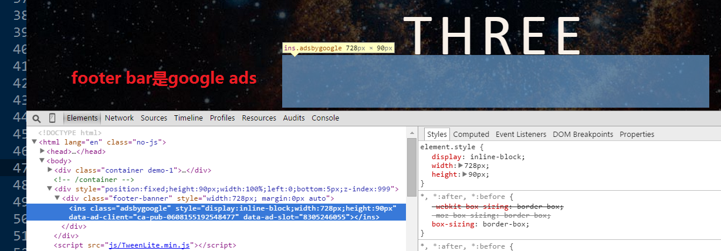Click the active box-sizing: border-box declaration

480,224
